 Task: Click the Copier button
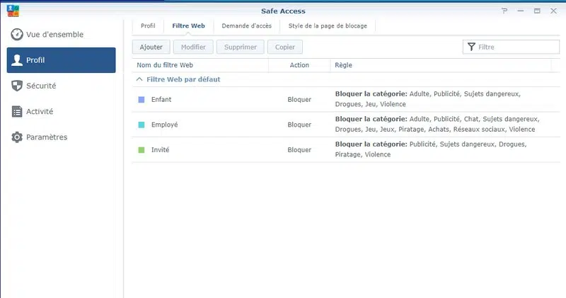click(285, 47)
